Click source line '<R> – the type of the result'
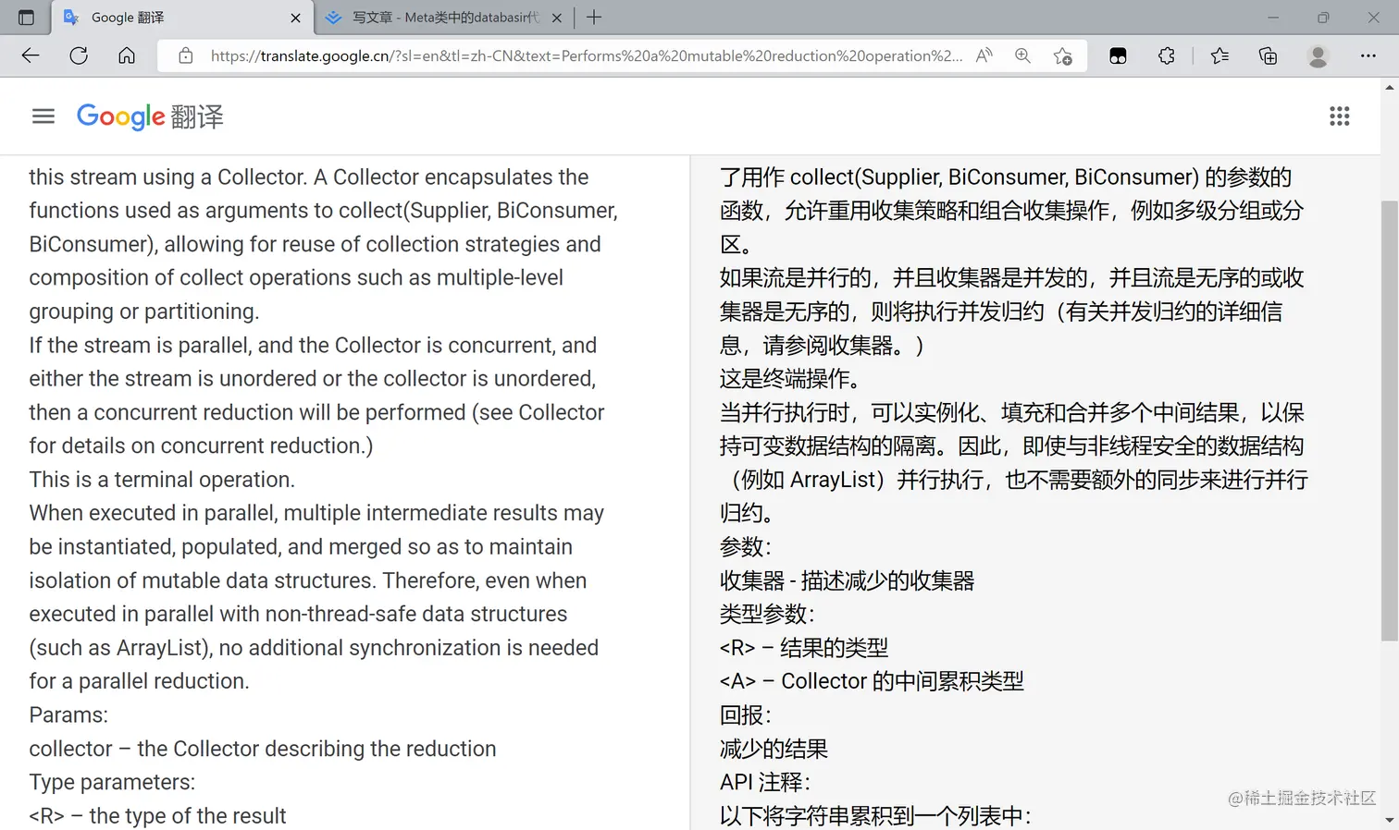This screenshot has width=1399, height=830. [157, 816]
